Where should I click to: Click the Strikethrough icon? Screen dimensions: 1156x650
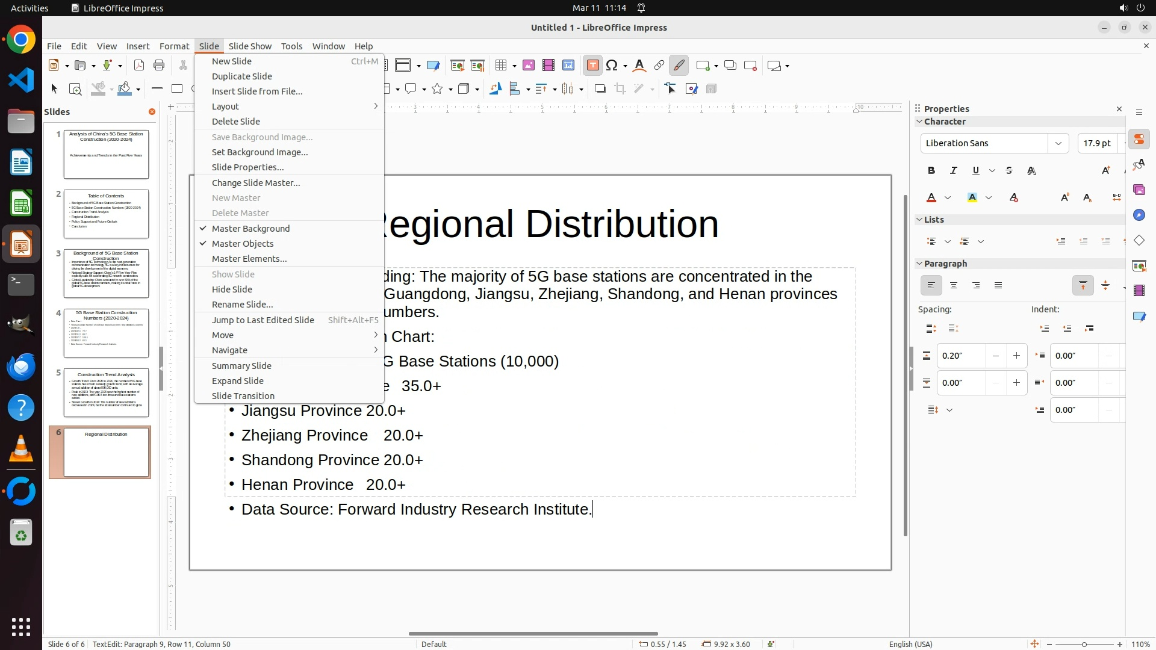(1010, 171)
